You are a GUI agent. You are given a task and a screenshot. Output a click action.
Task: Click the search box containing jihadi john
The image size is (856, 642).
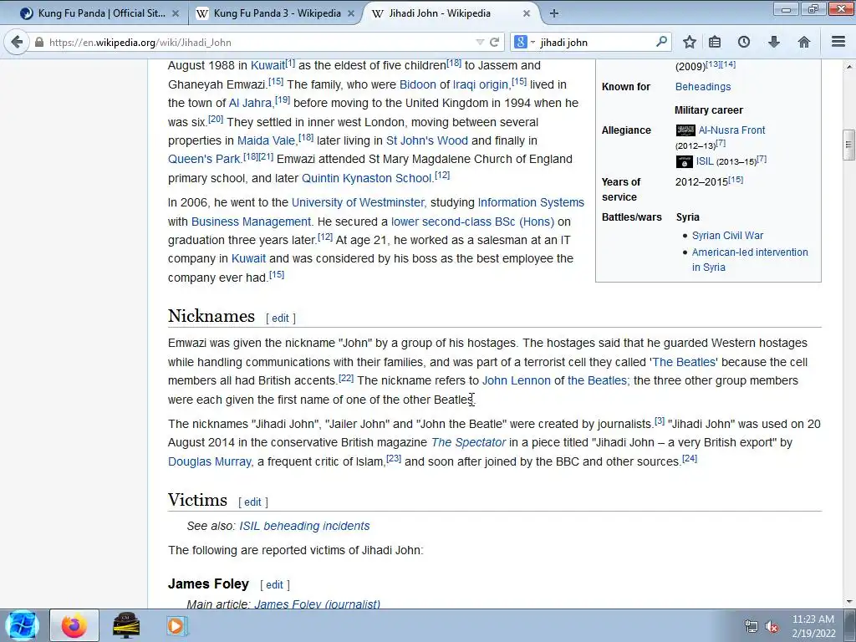(595, 42)
